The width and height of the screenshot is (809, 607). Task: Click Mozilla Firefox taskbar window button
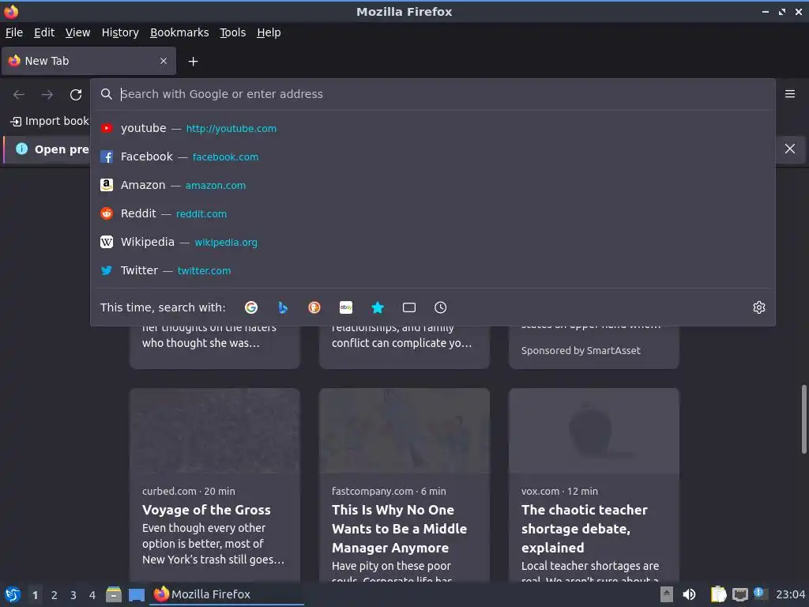[227, 594]
